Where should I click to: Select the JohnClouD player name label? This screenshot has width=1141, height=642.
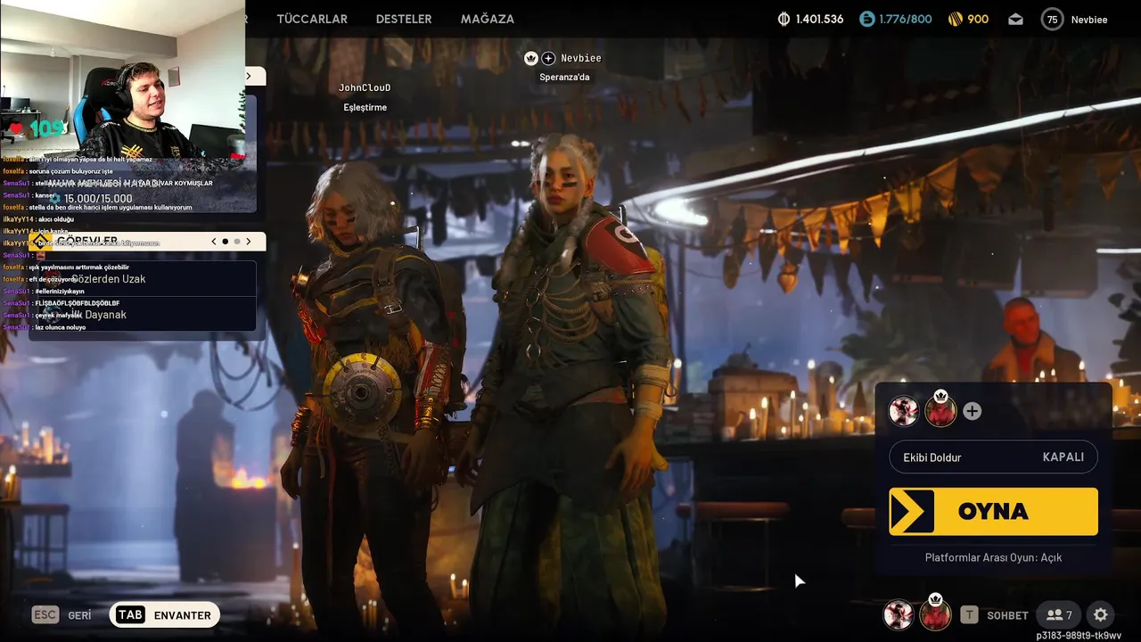pos(365,87)
